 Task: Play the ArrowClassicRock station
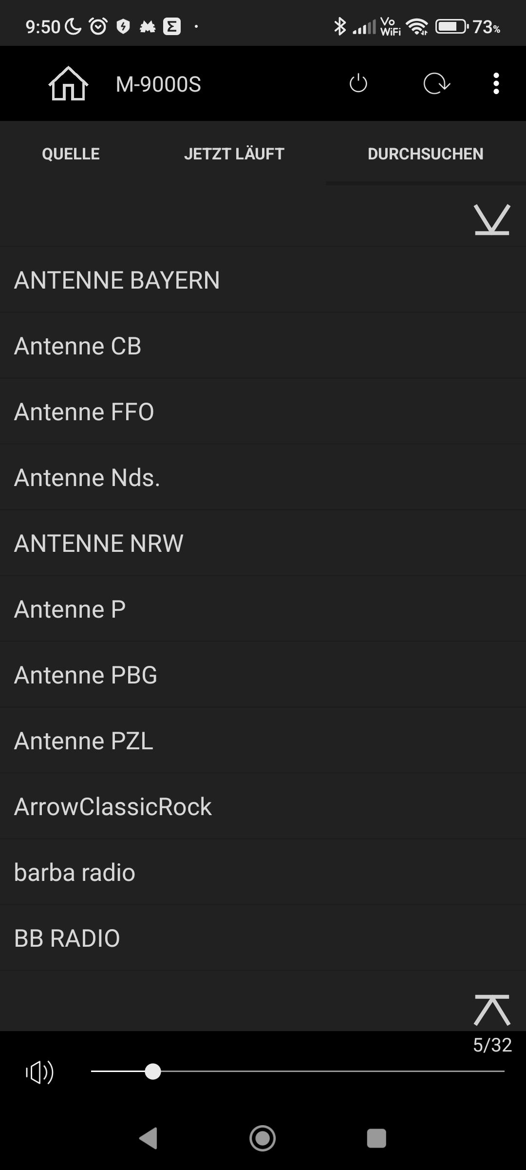click(113, 807)
